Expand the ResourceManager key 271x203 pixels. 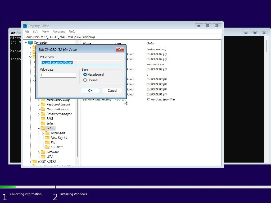pyautogui.click(x=39, y=114)
